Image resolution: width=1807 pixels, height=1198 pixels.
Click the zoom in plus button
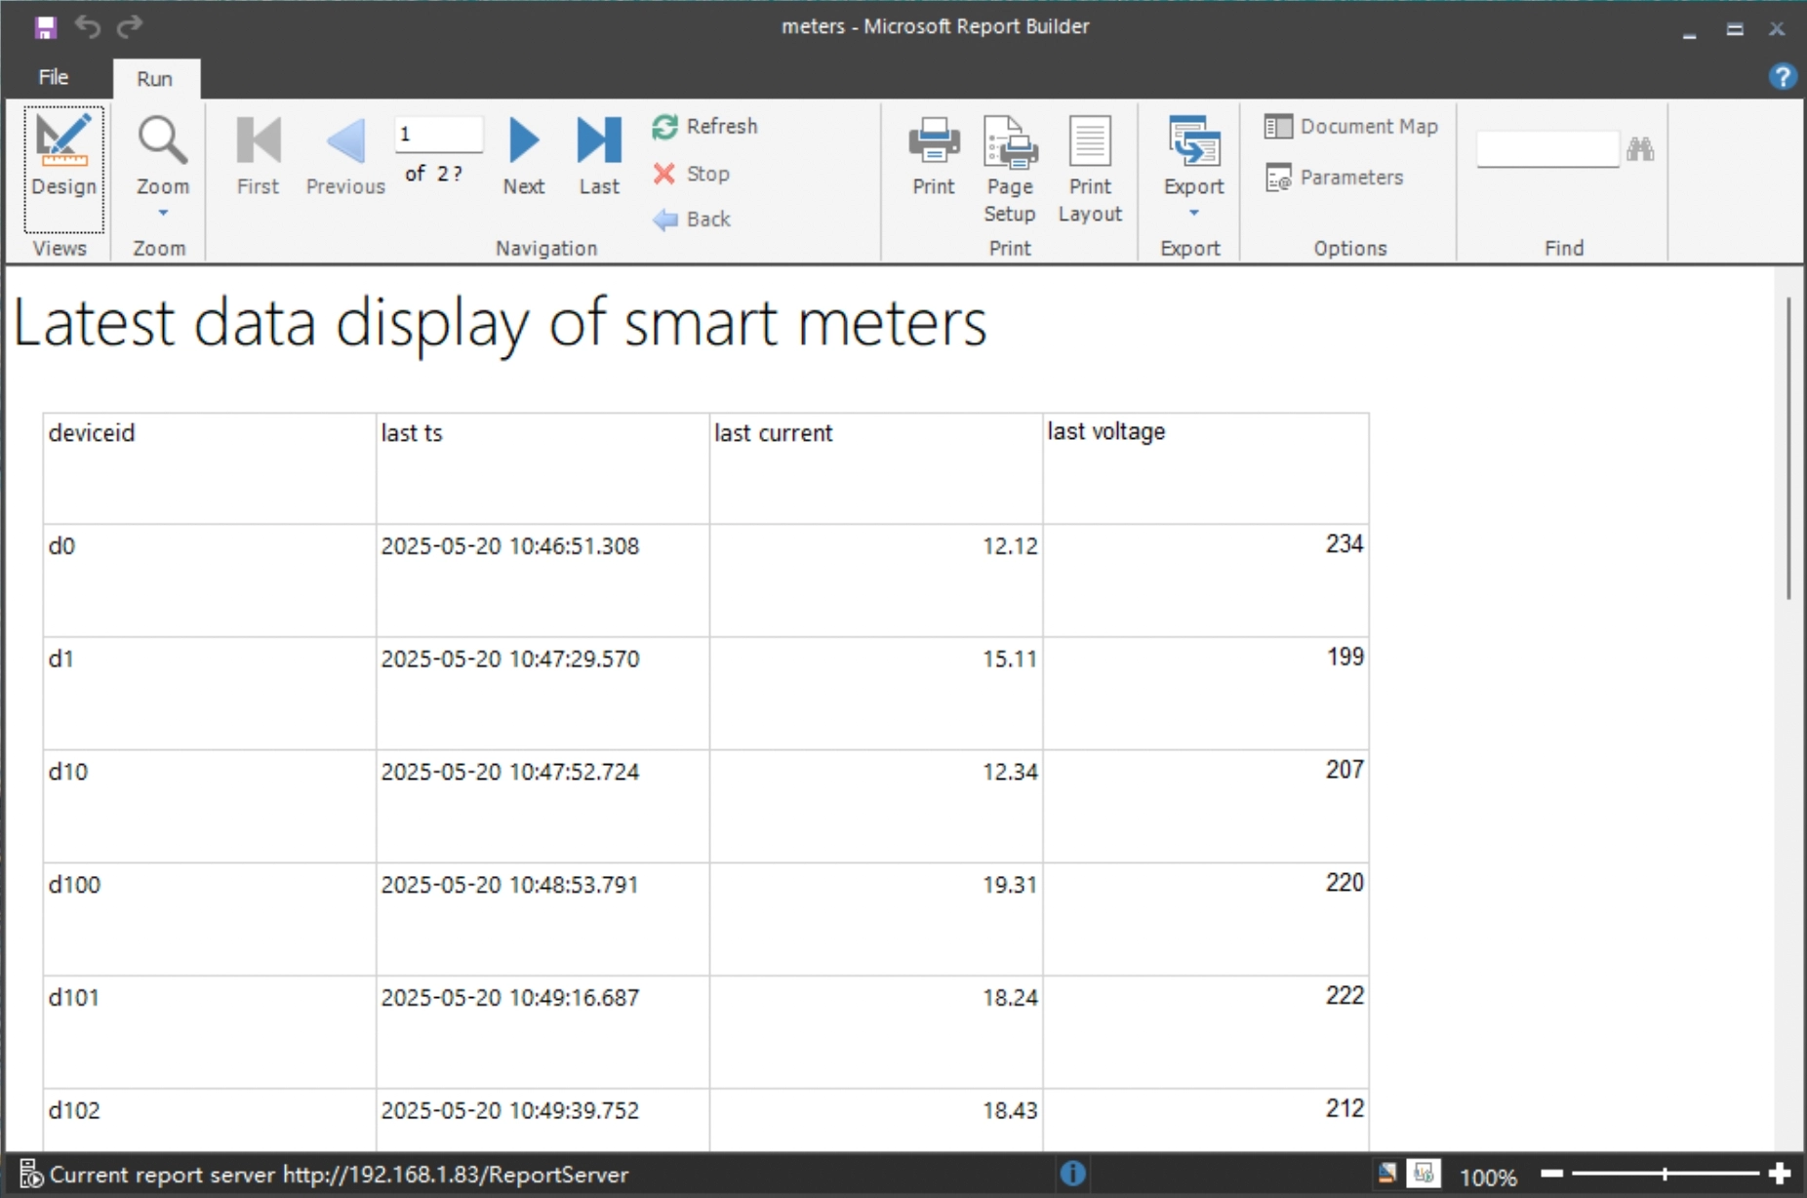[1779, 1174]
